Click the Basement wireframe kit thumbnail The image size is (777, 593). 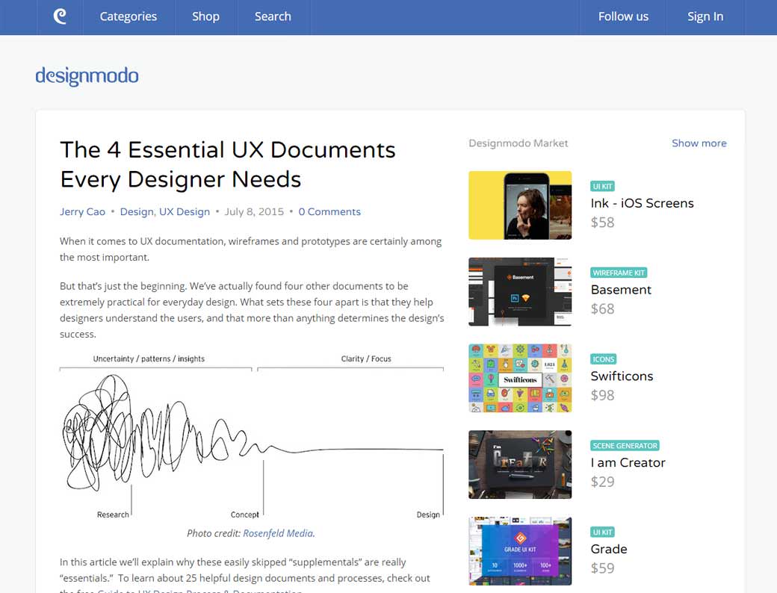[x=520, y=291]
